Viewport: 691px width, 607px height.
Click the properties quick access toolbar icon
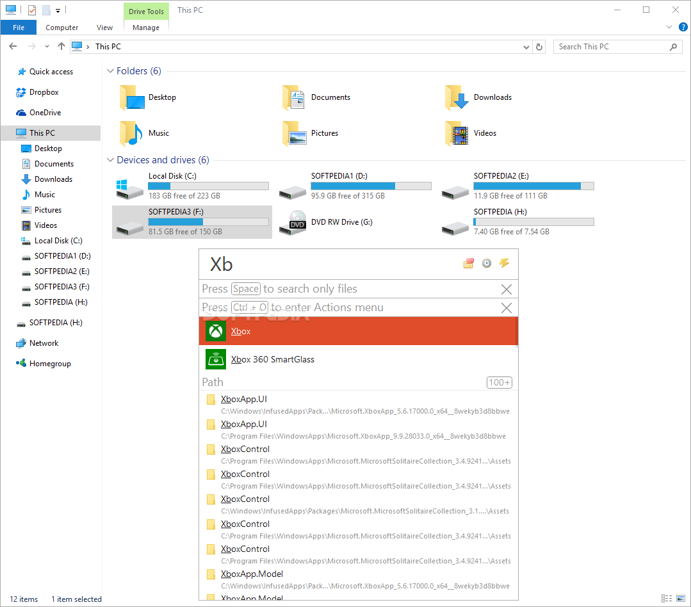pyautogui.click(x=32, y=10)
